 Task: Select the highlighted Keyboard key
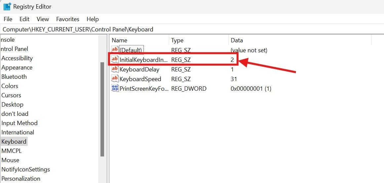14,142
